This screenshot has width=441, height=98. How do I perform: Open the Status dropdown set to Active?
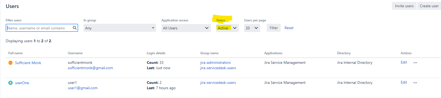pyautogui.click(x=227, y=28)
